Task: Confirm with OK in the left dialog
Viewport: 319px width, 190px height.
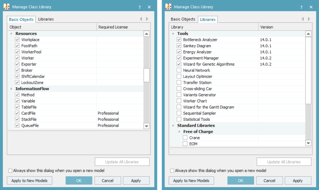Action: 79,180
